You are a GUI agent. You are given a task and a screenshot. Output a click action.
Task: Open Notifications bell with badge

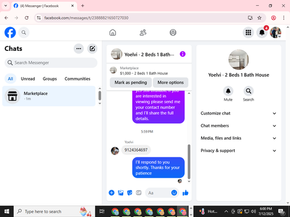tap(262, 32)
